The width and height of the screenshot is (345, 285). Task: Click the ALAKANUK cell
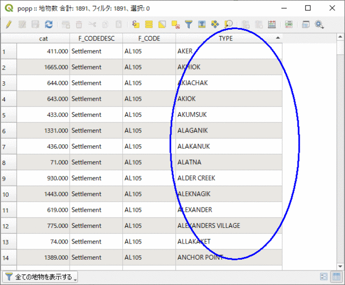229,147
